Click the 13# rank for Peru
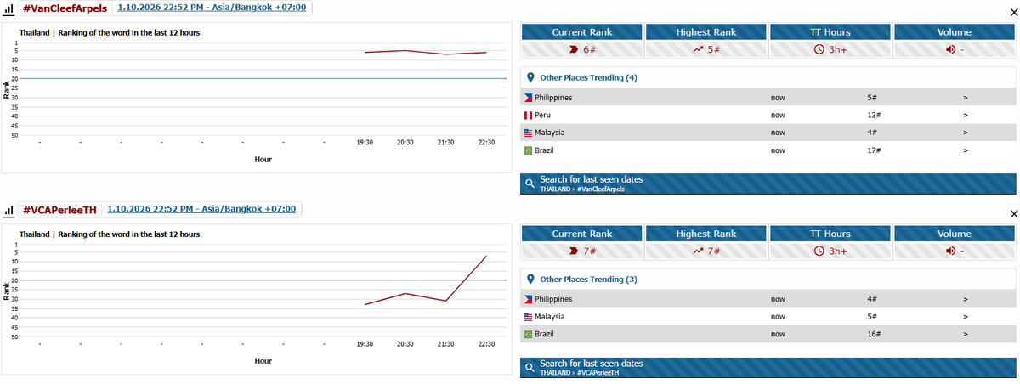1020x384 pixels. click(874, 115)
